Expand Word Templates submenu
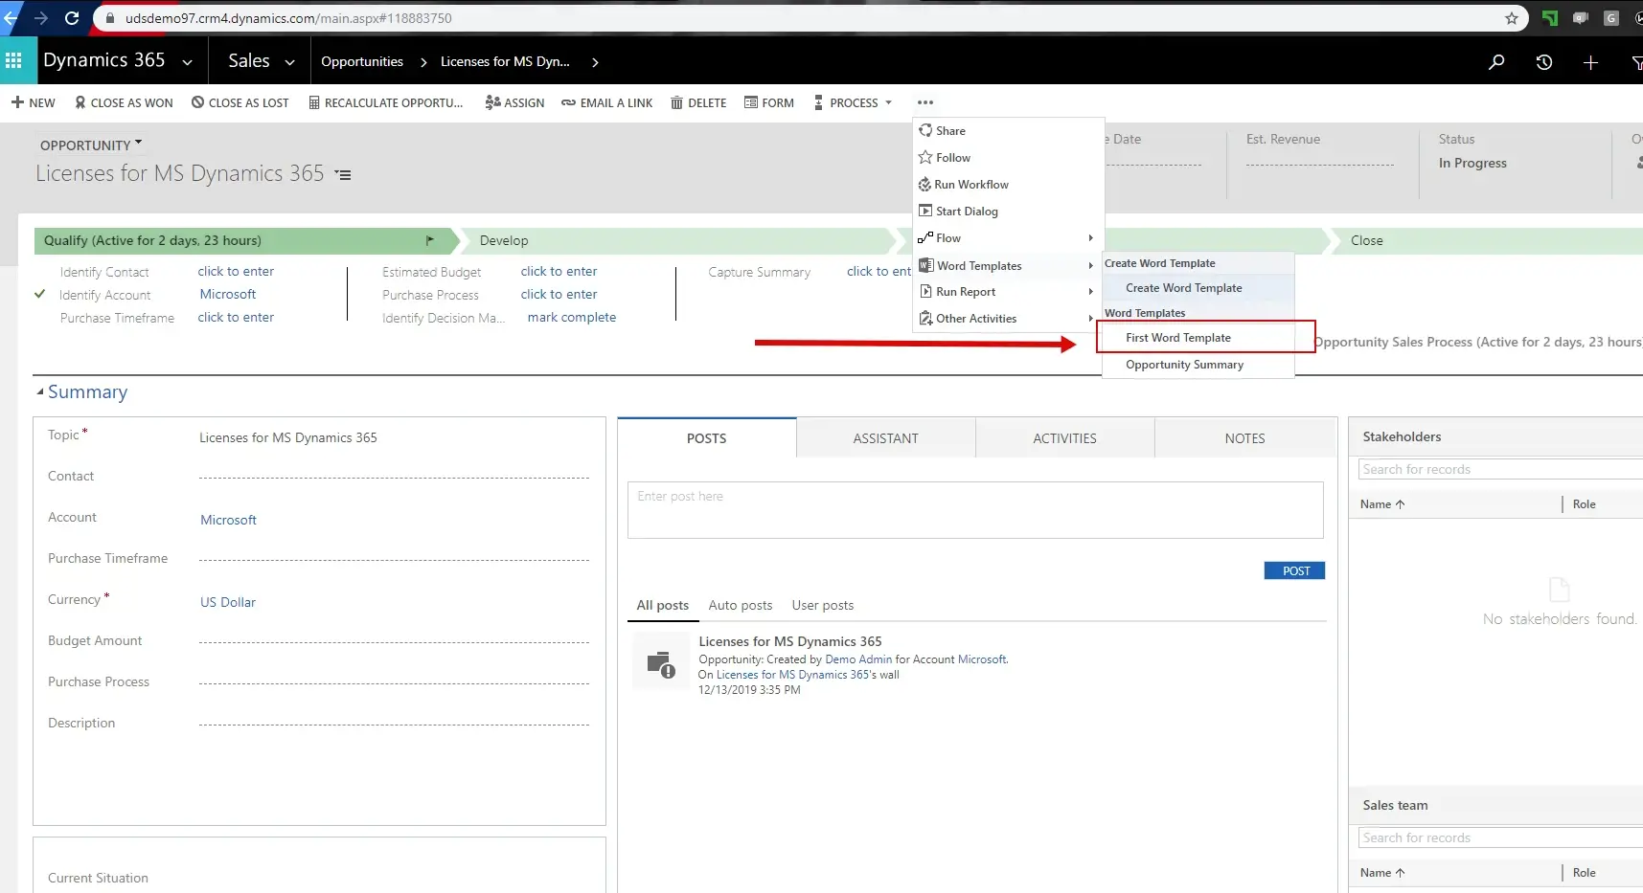 [1008, 265]
